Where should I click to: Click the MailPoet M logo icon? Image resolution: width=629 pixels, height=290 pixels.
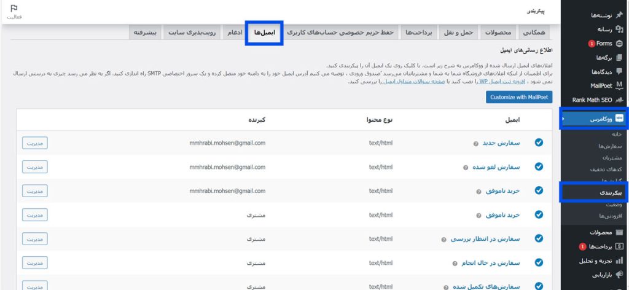click(x=619, y=85)
